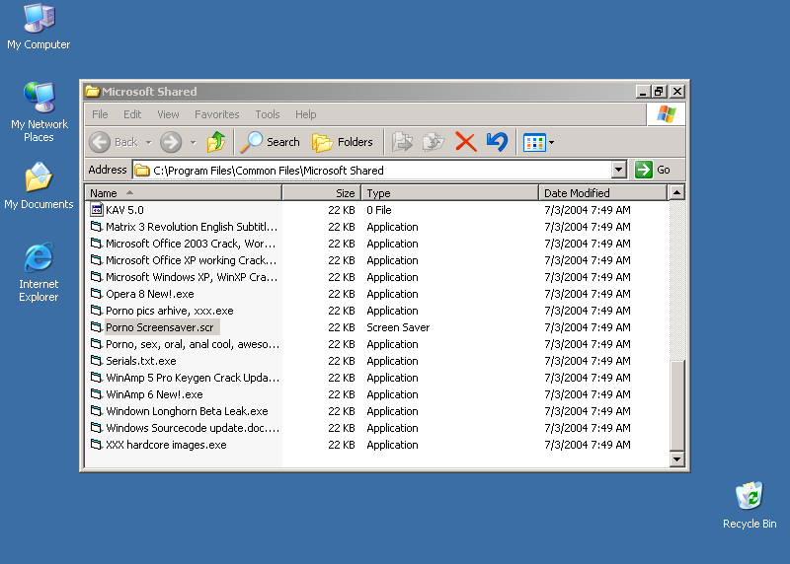
Task: Click the XXX hardcore images.exe file icon
Action: pyautogui.click(x=96, y=445)
